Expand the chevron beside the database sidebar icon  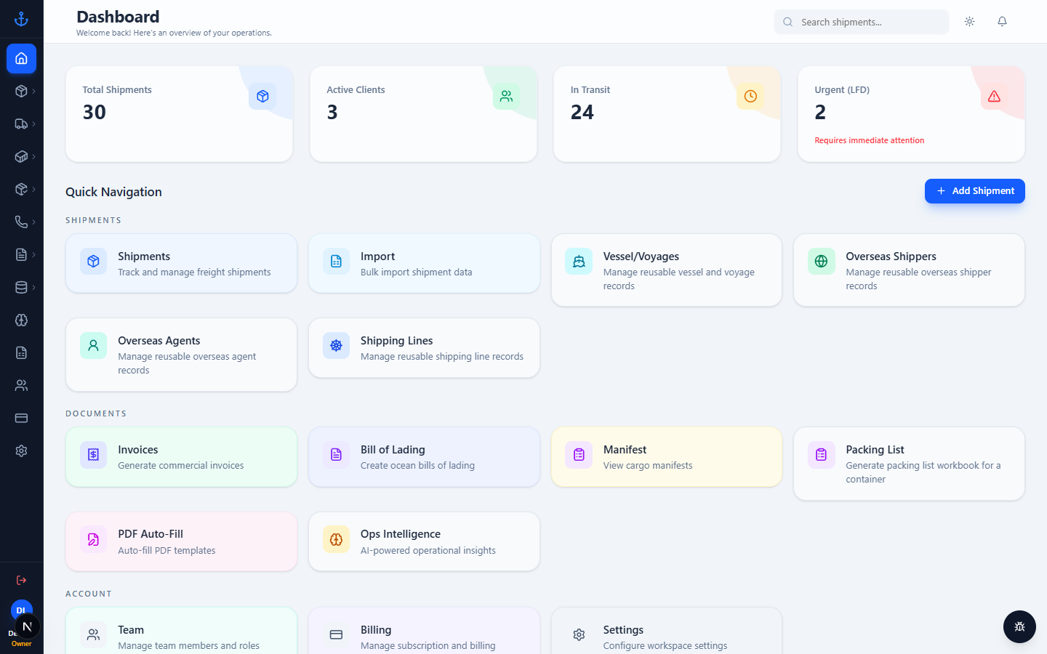click(x=33, y=287)
